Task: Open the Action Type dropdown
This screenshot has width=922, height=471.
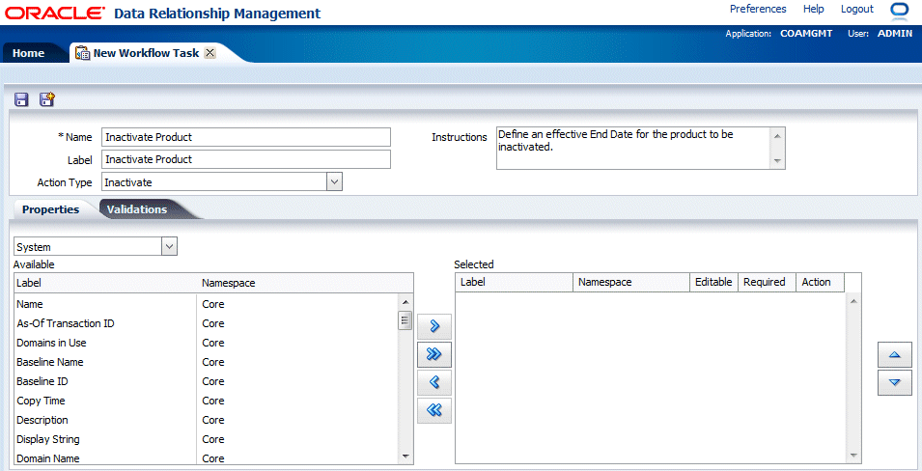Action: (x=334, y=181)
